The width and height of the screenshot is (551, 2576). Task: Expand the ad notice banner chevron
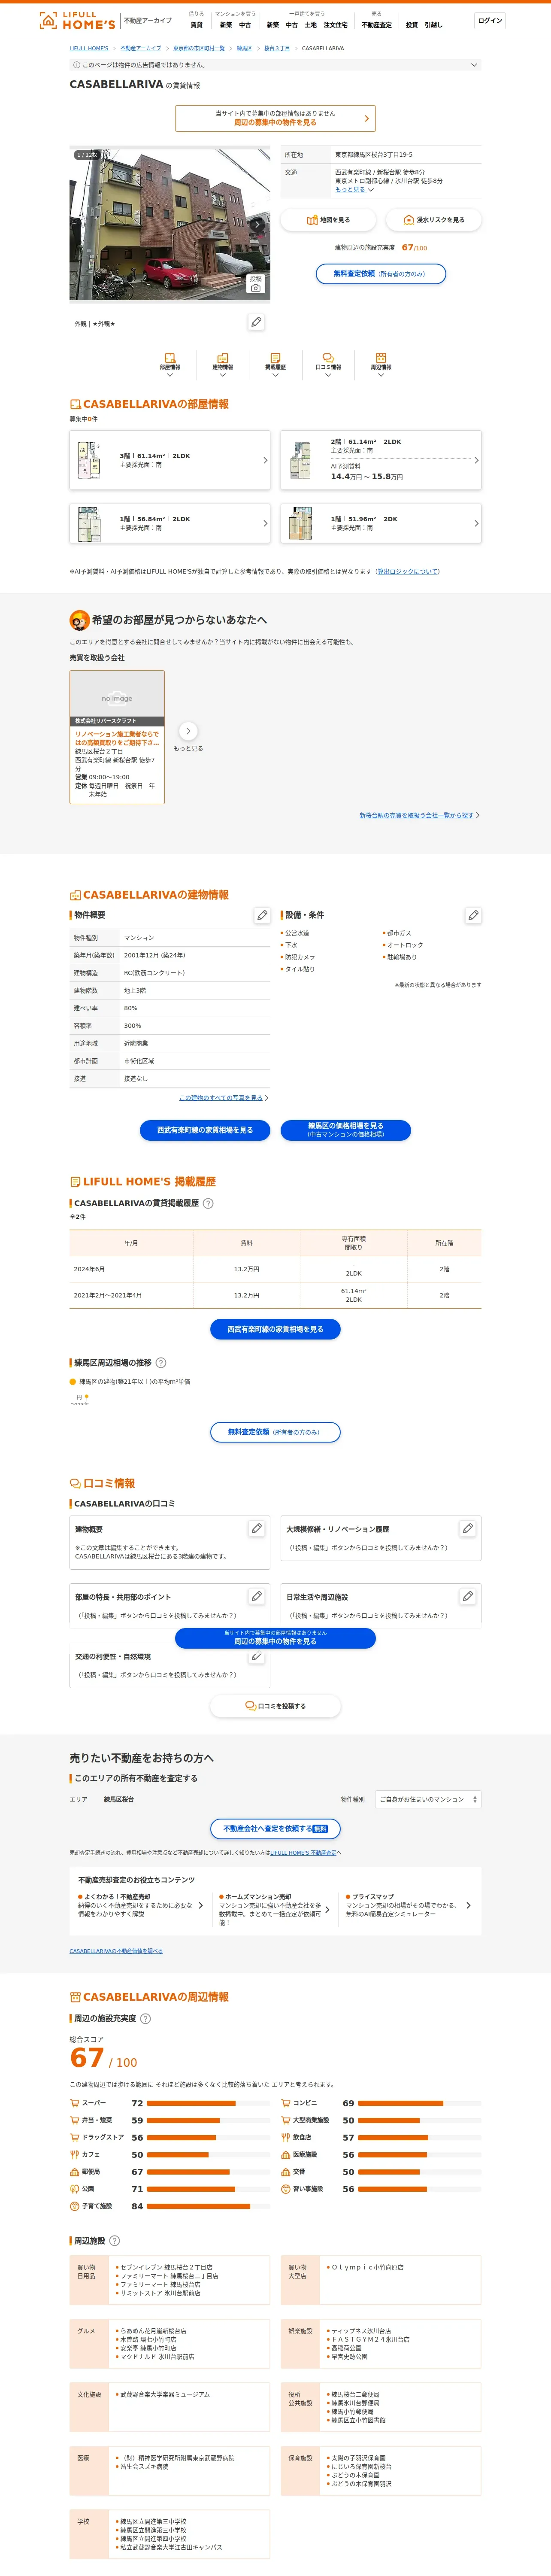[x=474, y=65]
